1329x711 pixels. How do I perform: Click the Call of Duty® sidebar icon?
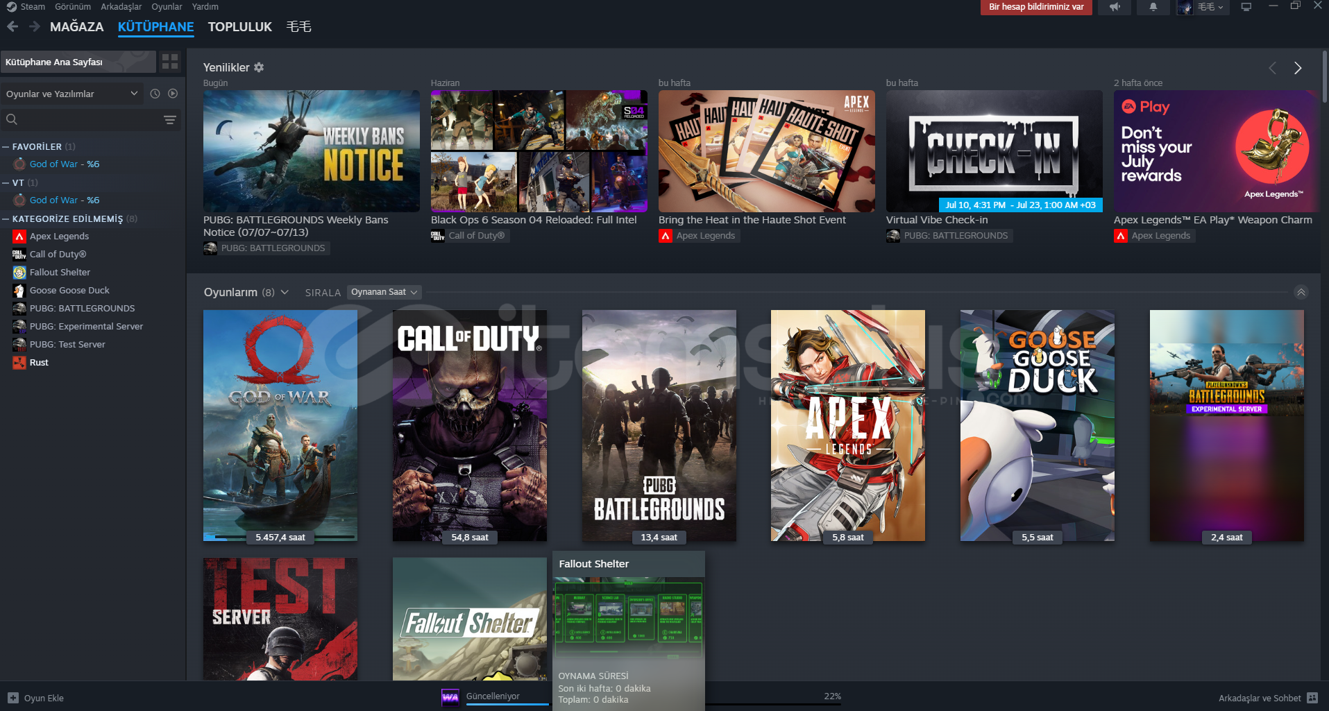point(19,255)
